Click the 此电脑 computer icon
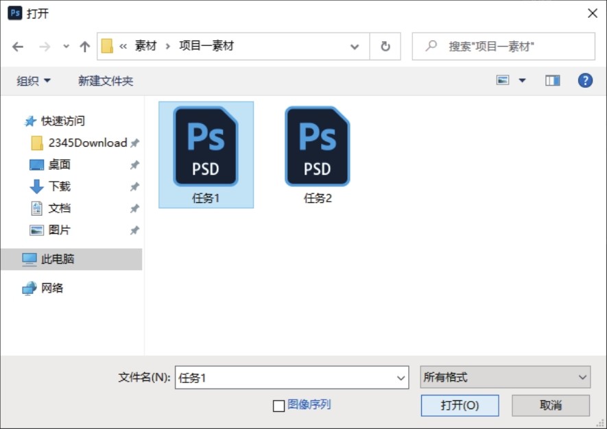This screenshot has height=429, width=607. (x=29, y=259)
